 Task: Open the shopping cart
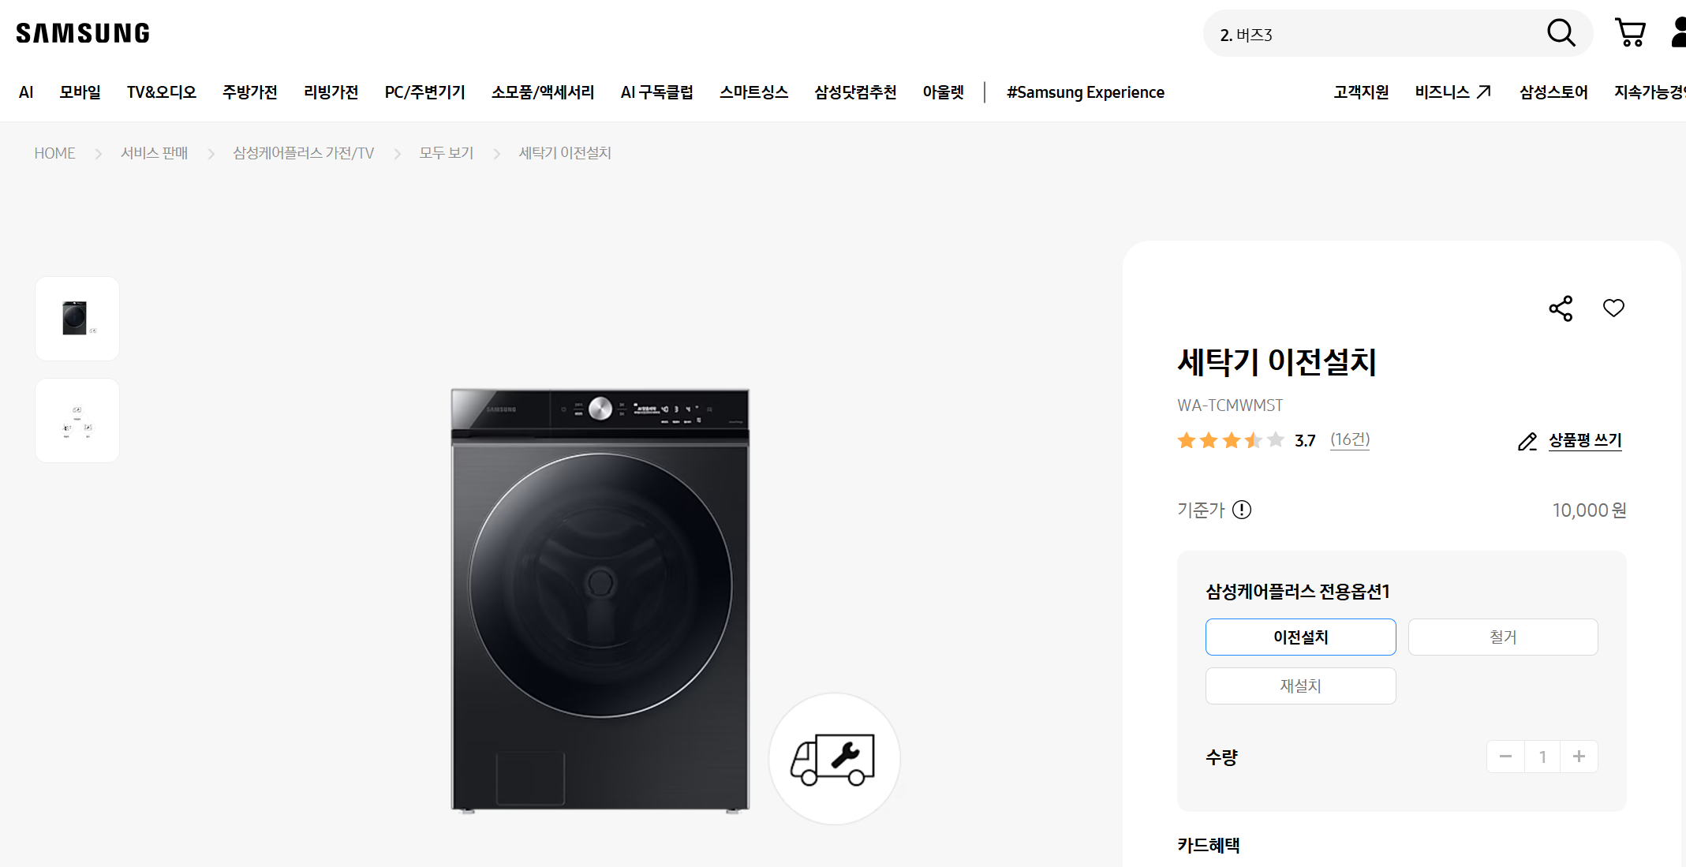[x=1630, y=33]
